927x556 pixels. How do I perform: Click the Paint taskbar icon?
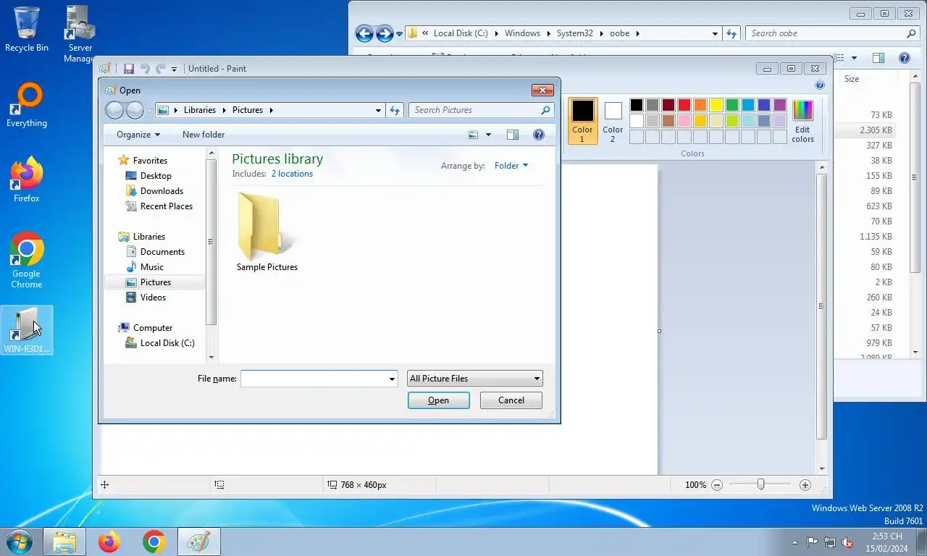pos(198,542)
